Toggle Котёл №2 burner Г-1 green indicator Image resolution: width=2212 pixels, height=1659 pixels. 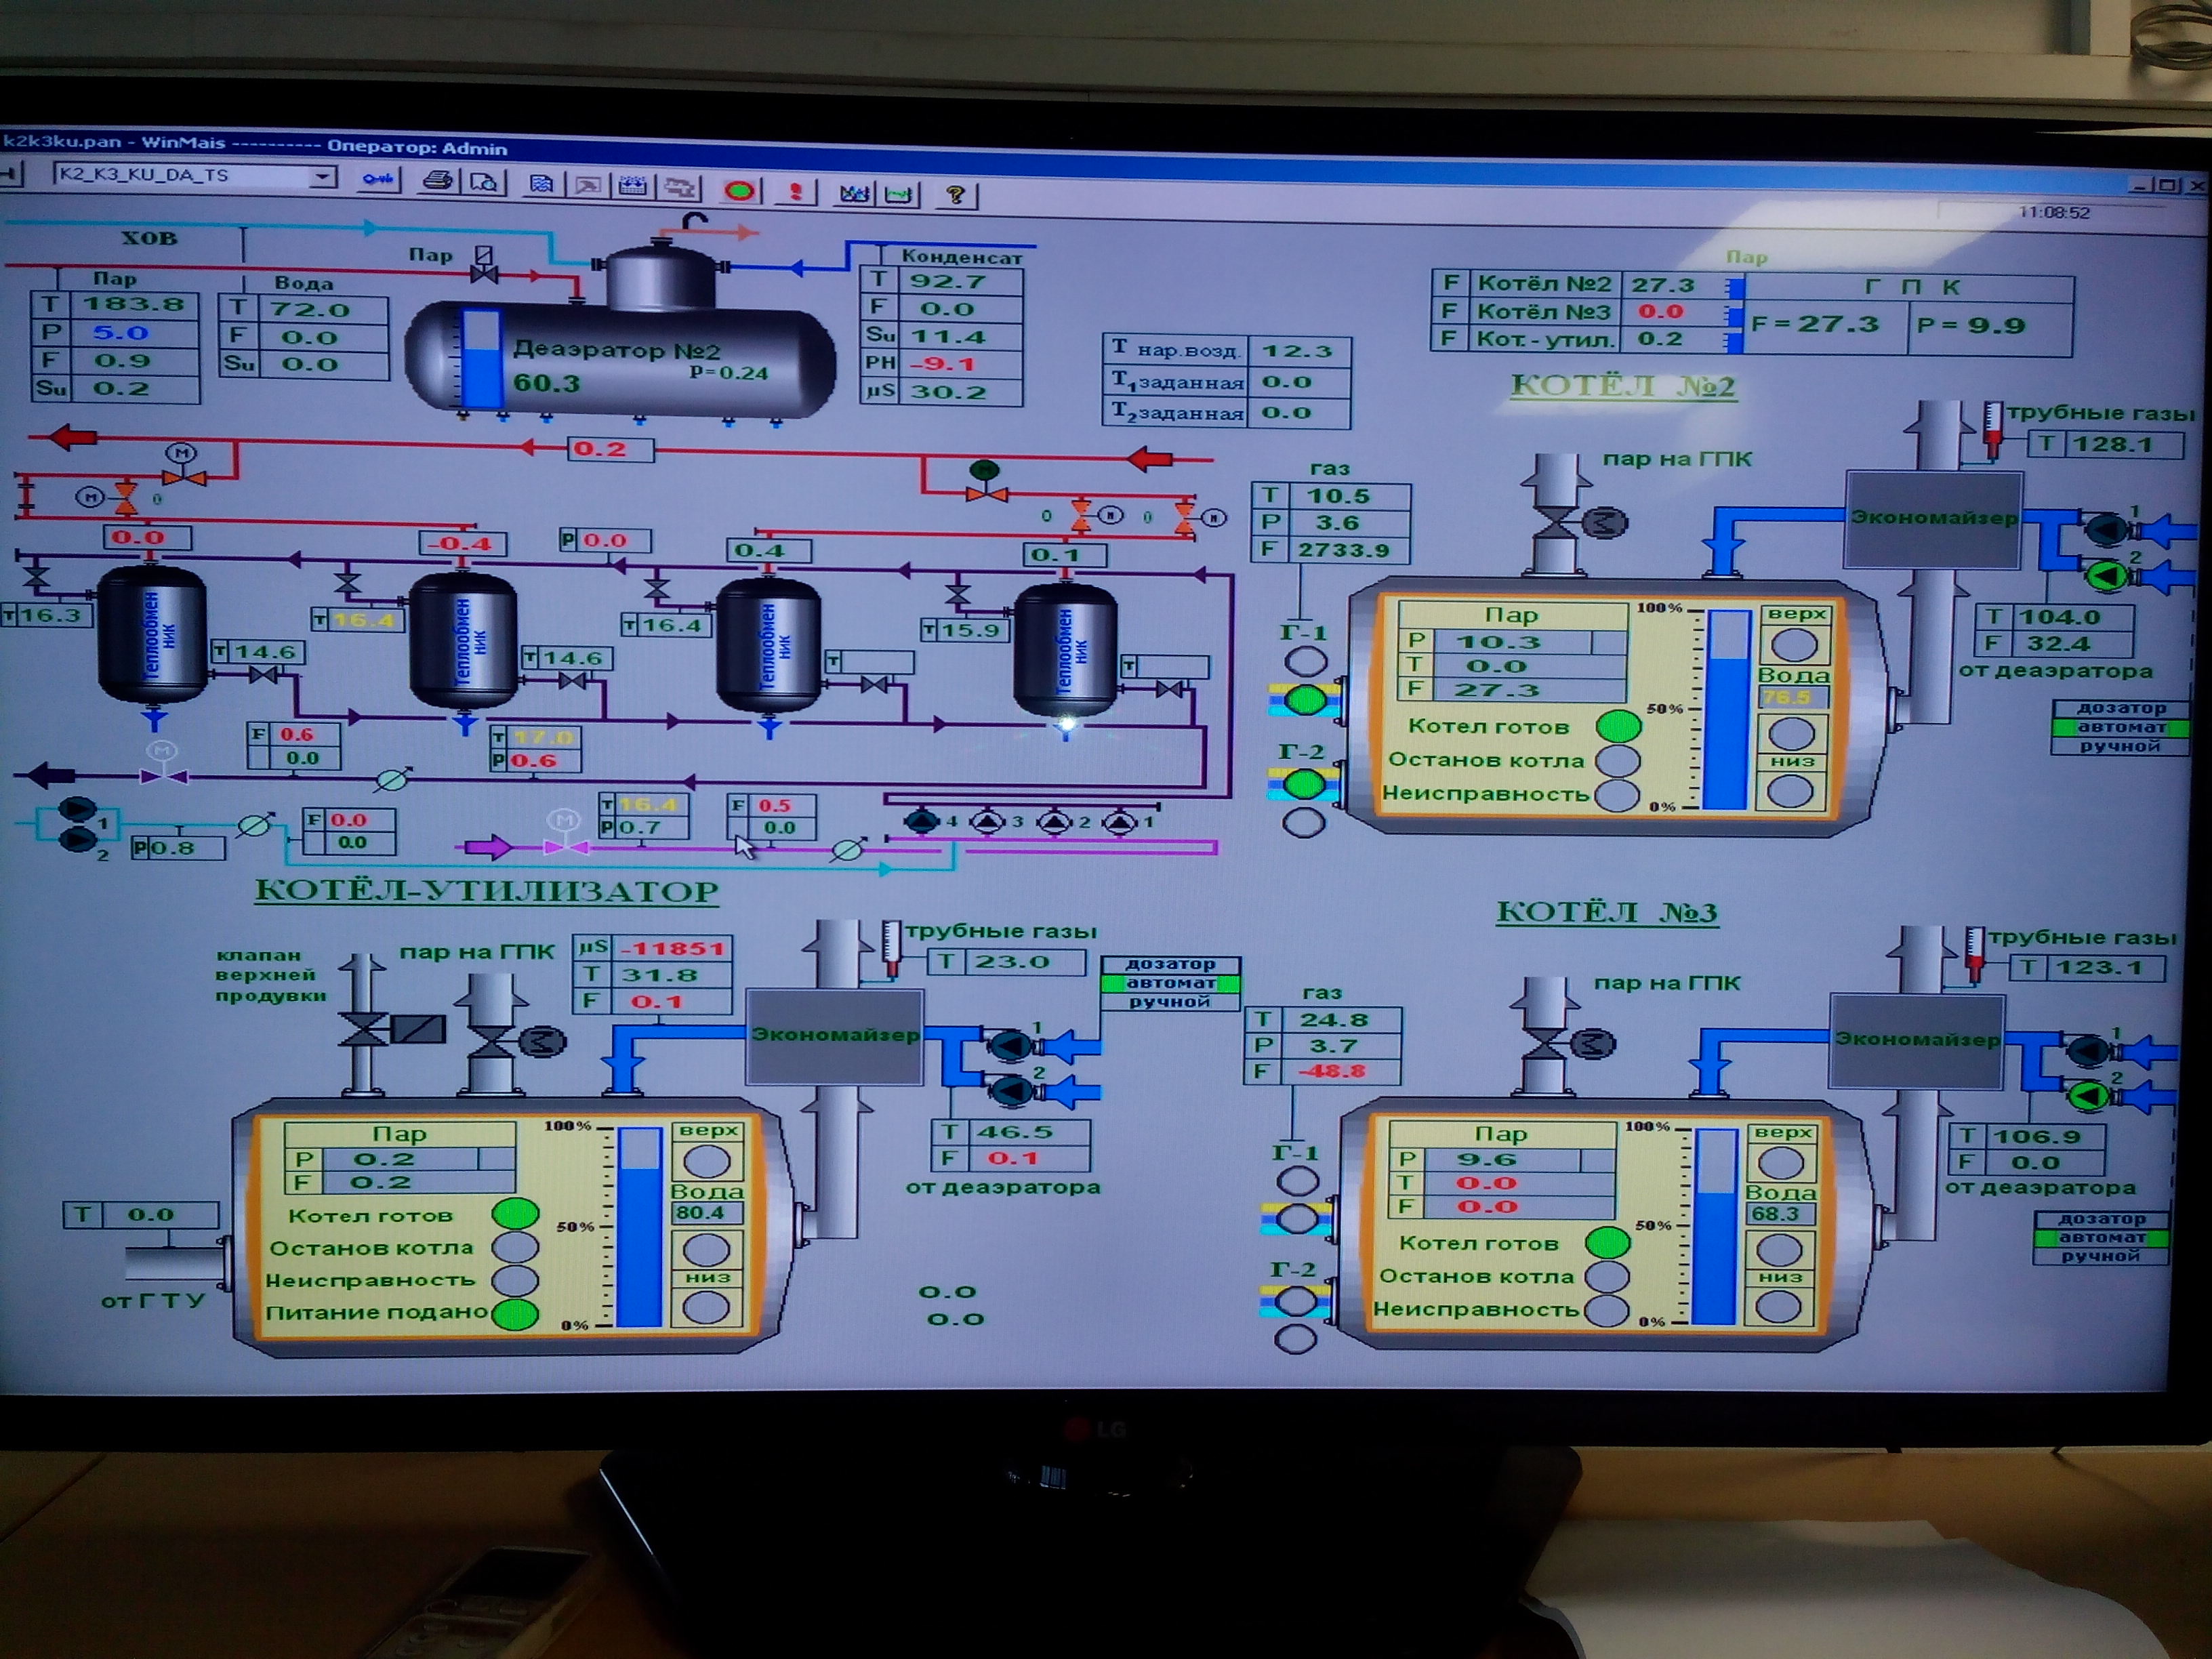click(x=1305, y=700)
